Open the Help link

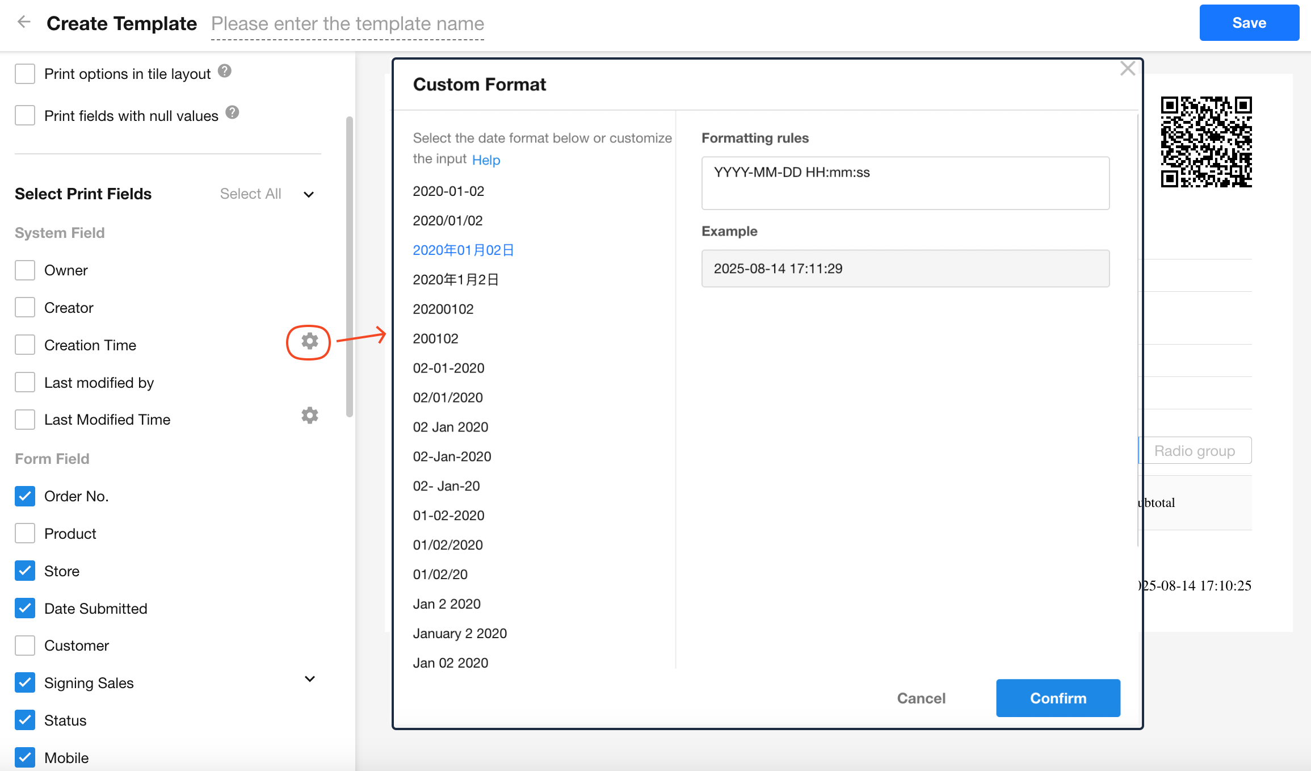pos(486,160)
